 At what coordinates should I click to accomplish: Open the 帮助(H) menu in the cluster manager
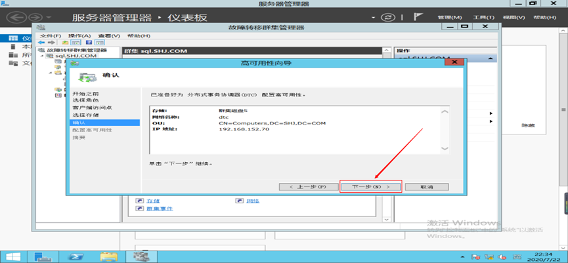point(139,36)
